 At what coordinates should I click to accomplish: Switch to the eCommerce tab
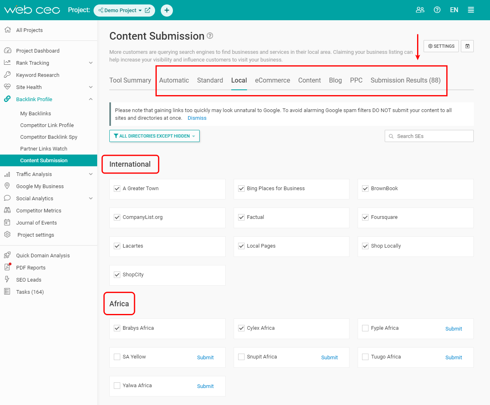pos(273,80)
